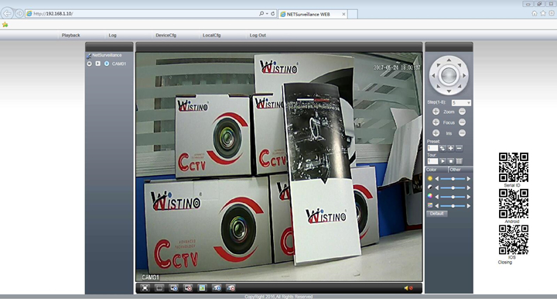The width and height of the screenshot is (557, 299).
Task: Toggle CAM01 record circle icon
Action: 89,64
